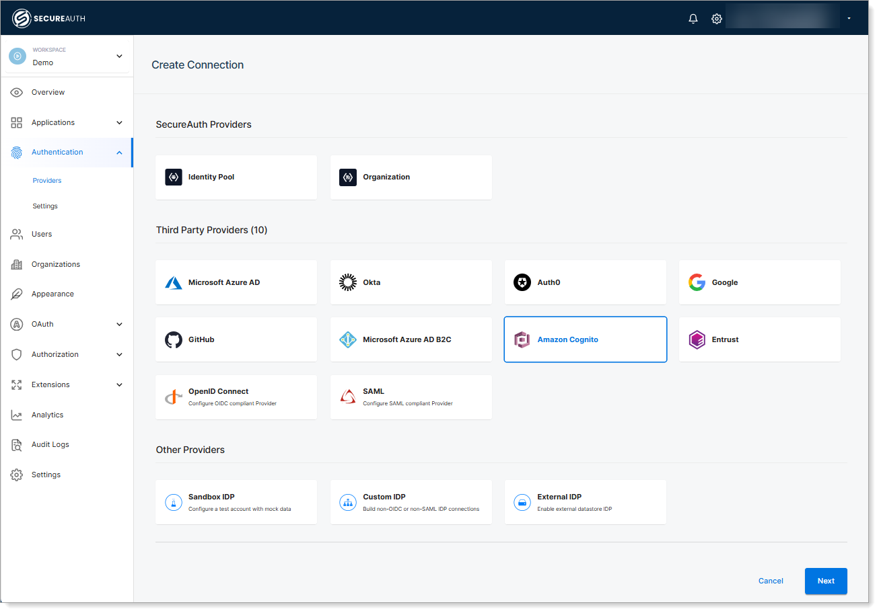Select the Identity Pool provider card
This screenshot has height=613, width=879.
236,177
